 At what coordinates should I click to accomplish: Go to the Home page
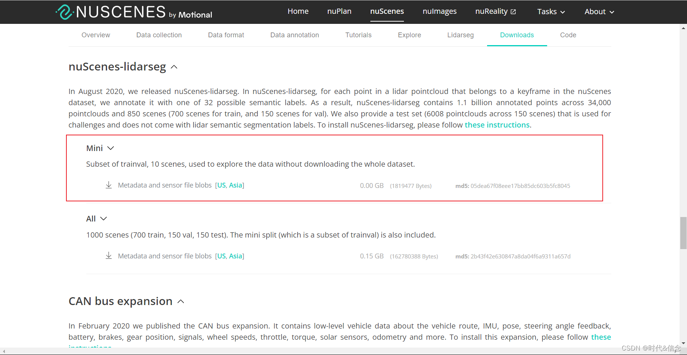tap(298, 12)
